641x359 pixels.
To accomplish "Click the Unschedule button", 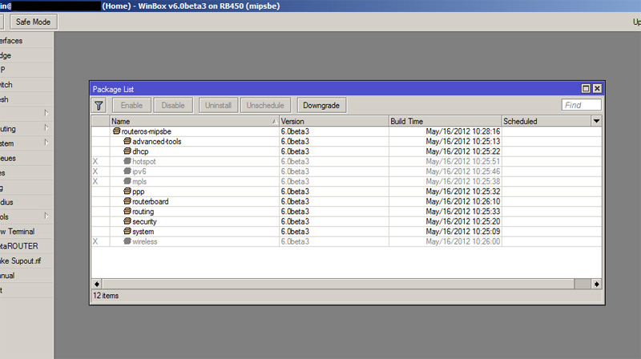I will click(x=265, y=106).
